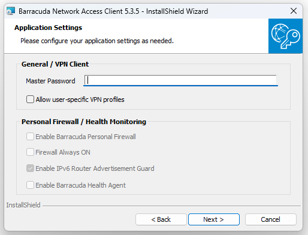Focus the Master Password input field
Viewport: 308px width, 235px height.
tap(180, 80)
